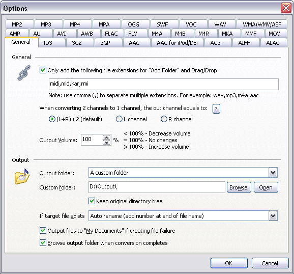Confirm settings with OK button
Image resolution: width=294 pixels, height=274 pixels.
point(229,263)
